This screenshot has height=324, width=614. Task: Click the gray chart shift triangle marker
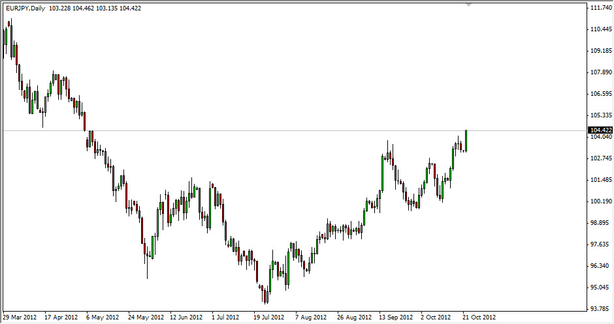click(468, 5)
